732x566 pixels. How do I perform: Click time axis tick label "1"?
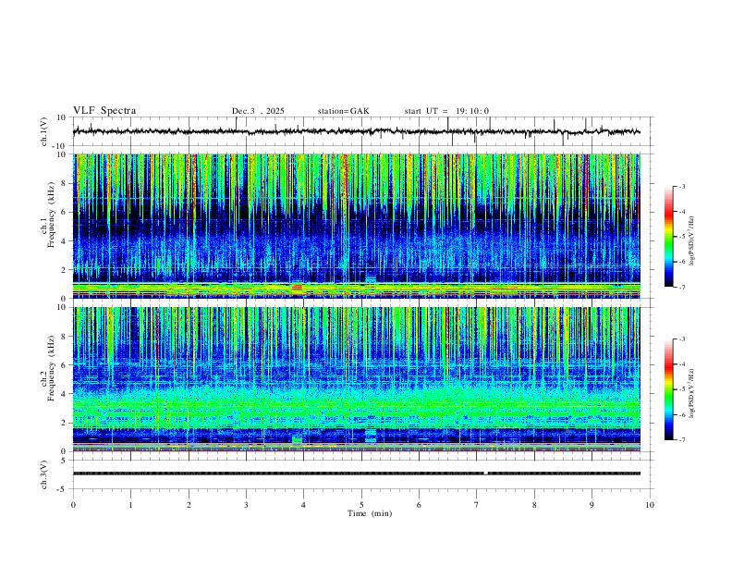click(x=130, y=505)
